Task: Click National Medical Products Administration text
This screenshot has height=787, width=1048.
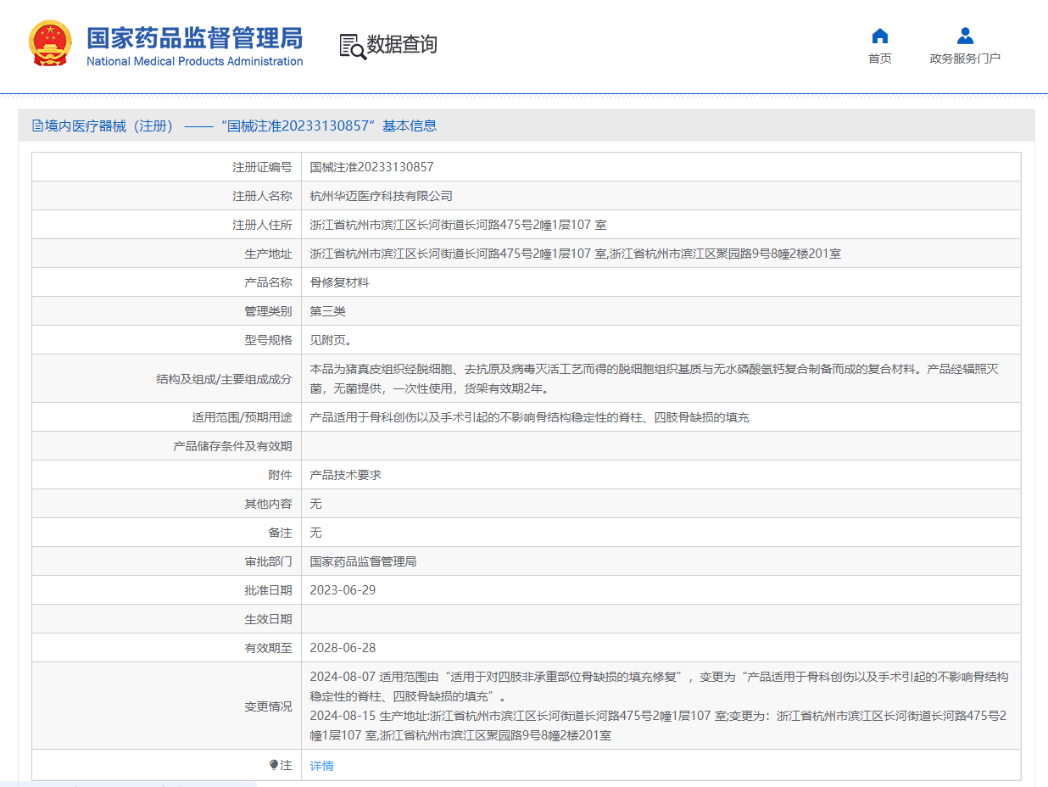Action: [194, 61]
